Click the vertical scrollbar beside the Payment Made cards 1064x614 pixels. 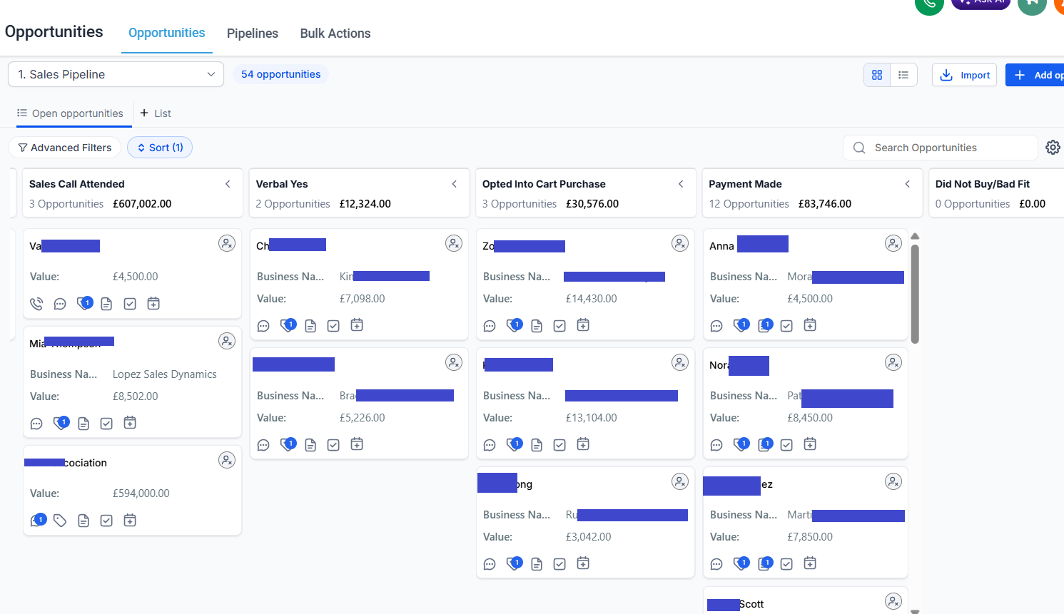[915, 294]
